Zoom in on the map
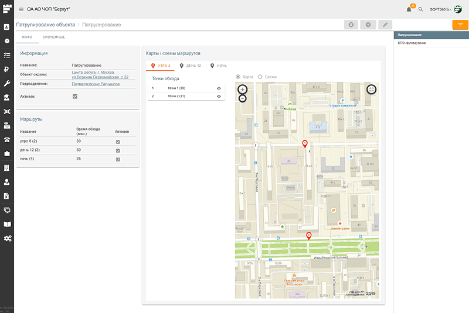The height and width of the screenshot is (313, 469). click(x=243, y=90)
